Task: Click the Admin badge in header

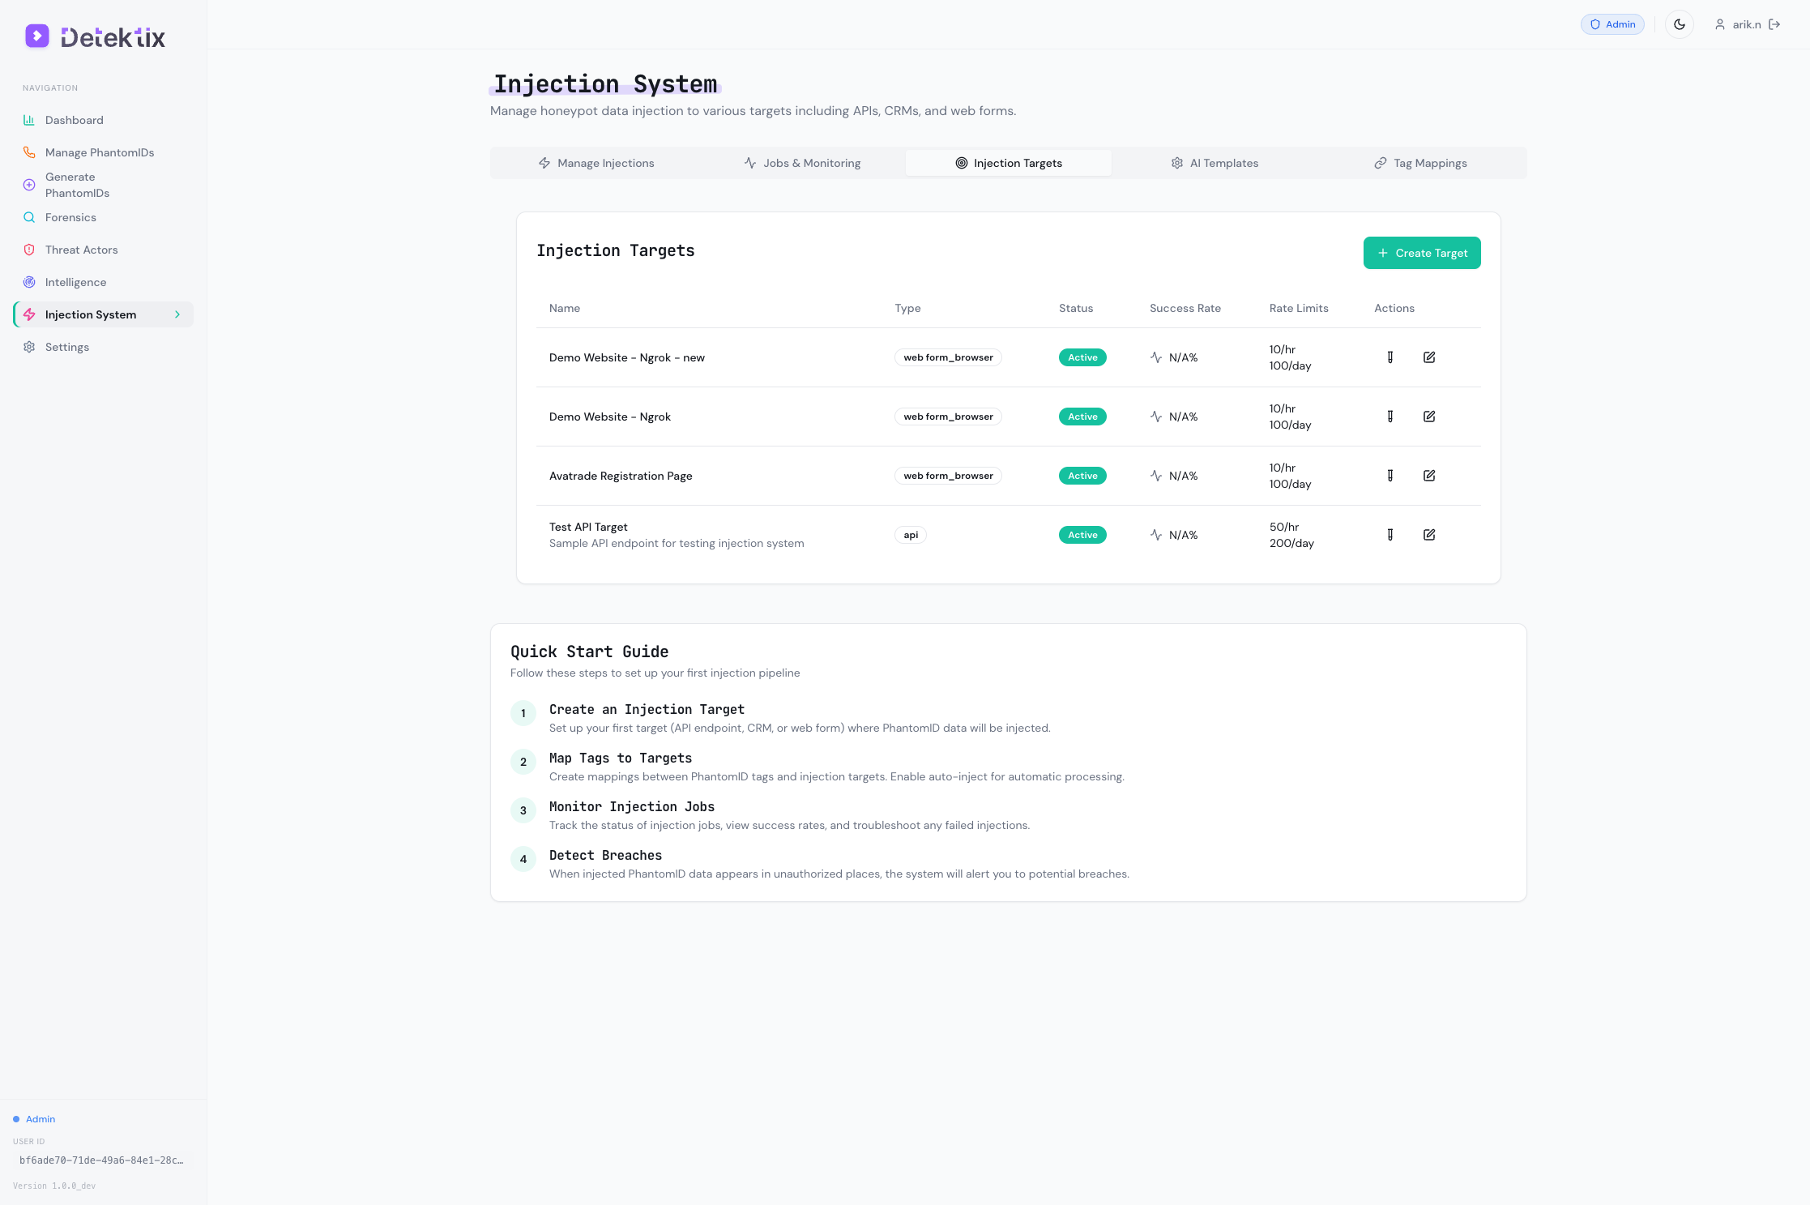Action: [x=1612, y=24]
